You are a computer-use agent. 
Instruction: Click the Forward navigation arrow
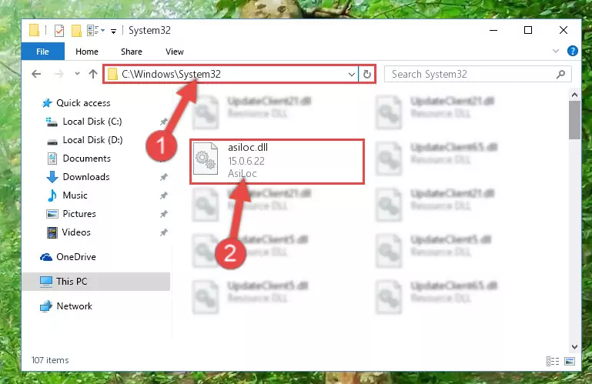click(59, 74)
